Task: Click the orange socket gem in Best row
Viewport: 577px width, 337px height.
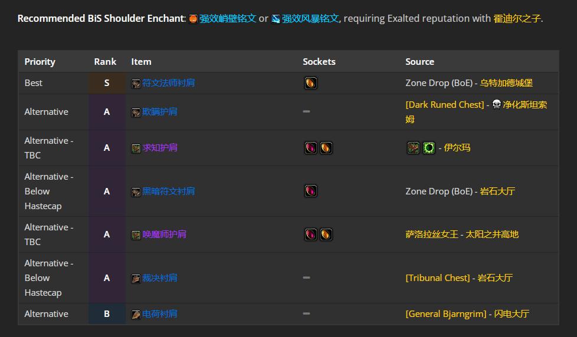Action: tap(311, 83)
